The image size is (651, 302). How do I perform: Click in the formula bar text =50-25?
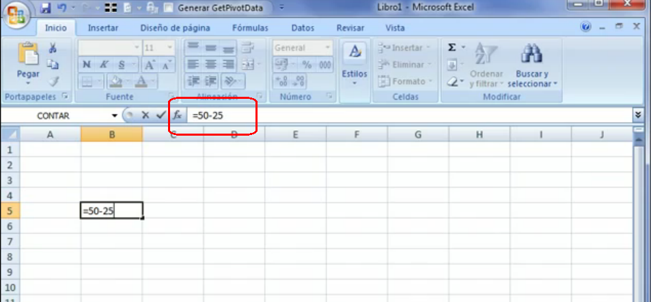pyautogui.click(x=208, y=116)
